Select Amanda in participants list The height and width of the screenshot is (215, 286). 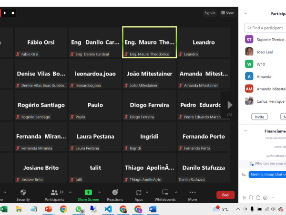click(265, 76)
